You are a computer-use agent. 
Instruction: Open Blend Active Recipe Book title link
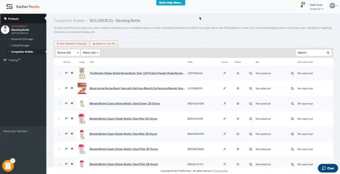point(137,88)
